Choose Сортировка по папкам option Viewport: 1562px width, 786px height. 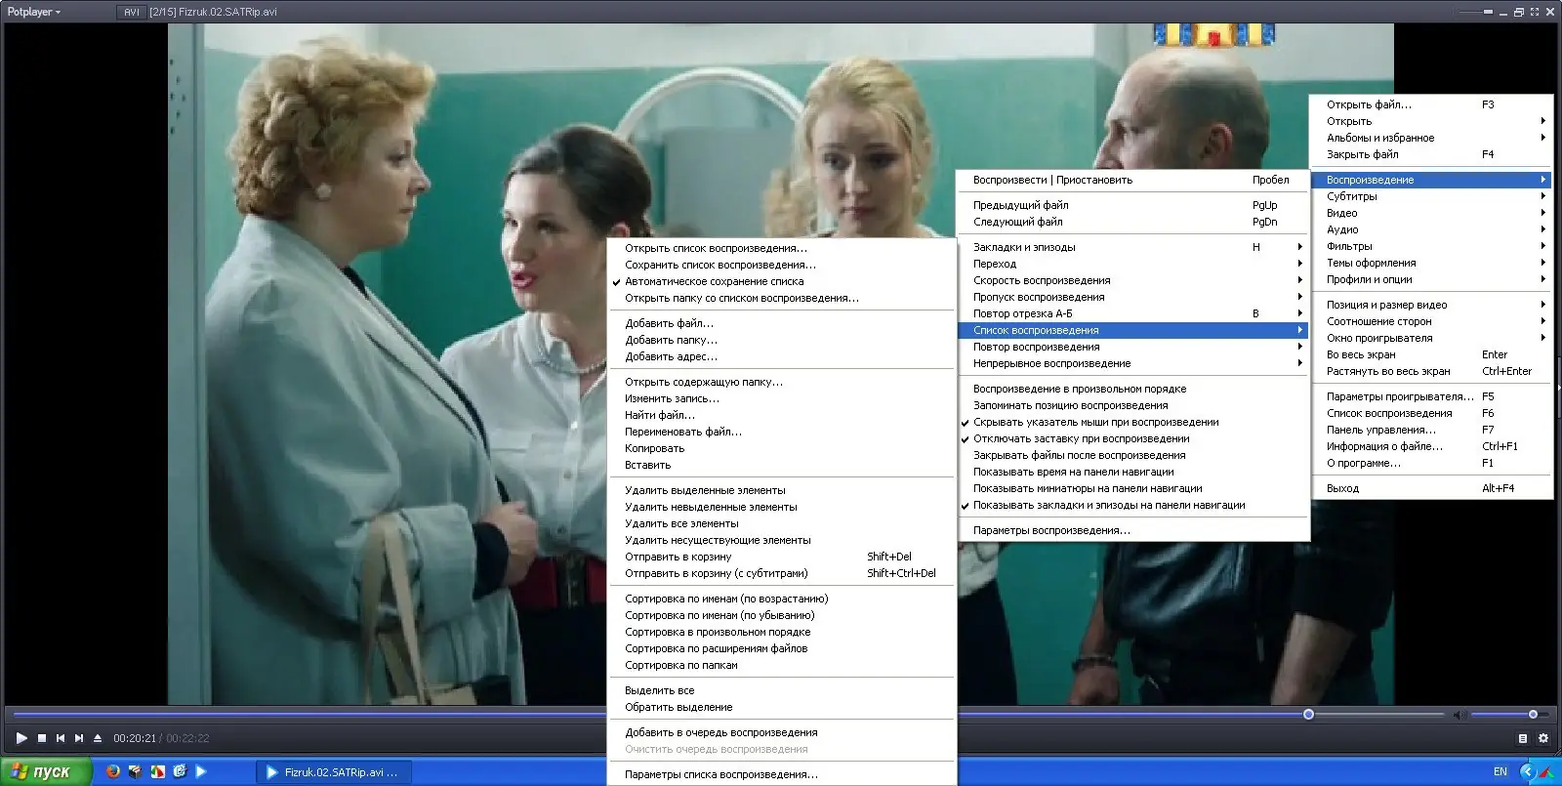pos(782,665)
